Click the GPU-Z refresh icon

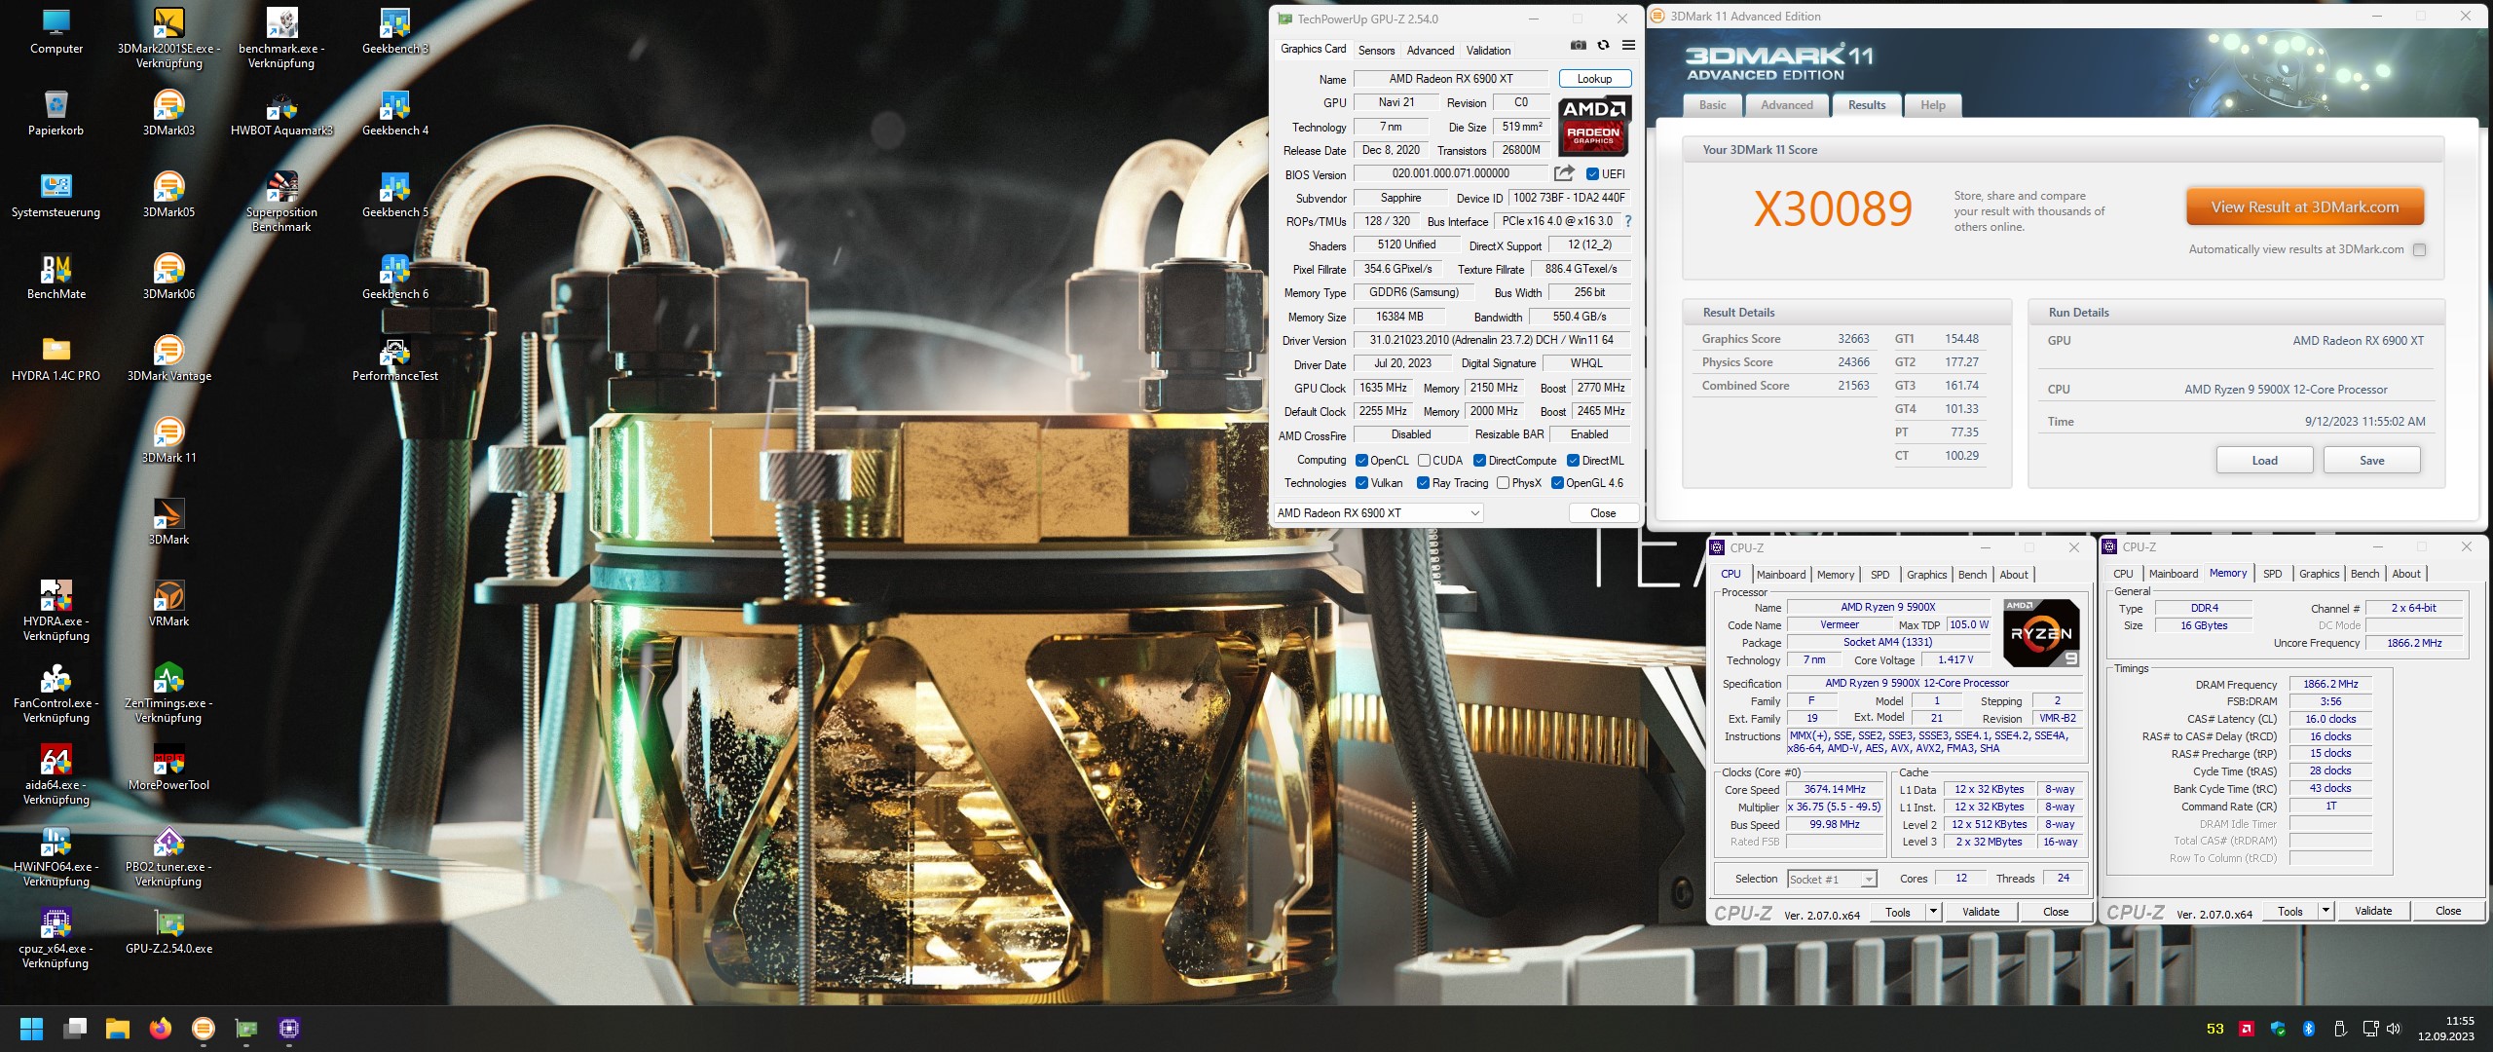[1603, 45]
